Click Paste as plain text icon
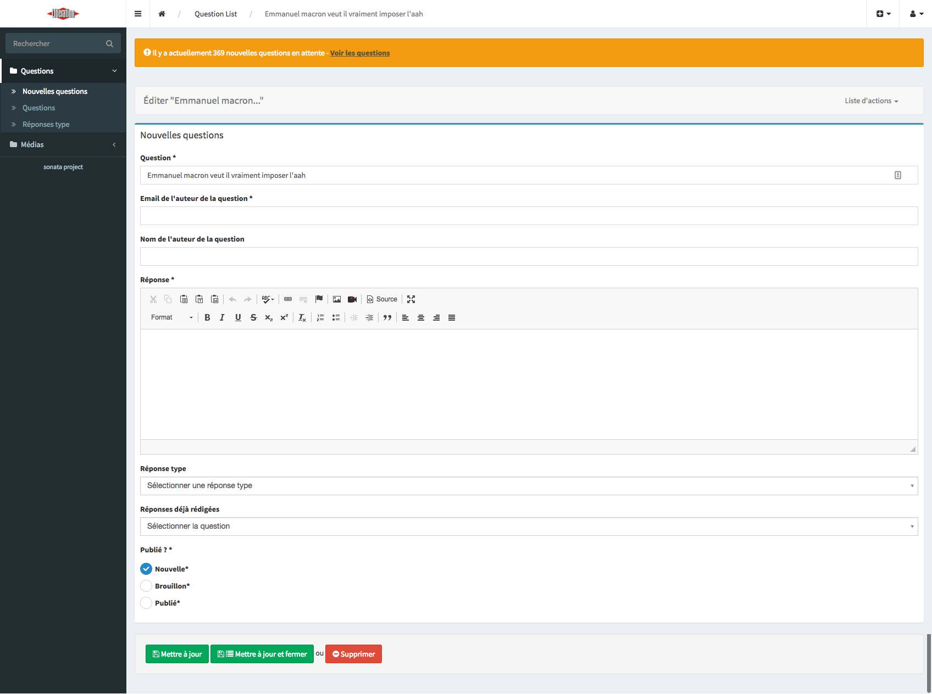 click(x=199, y=299)
